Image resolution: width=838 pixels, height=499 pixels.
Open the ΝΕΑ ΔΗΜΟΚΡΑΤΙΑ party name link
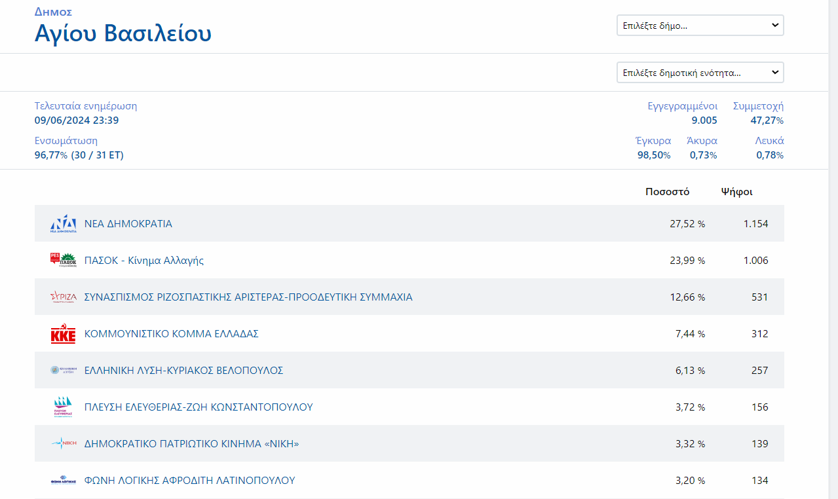128,224
